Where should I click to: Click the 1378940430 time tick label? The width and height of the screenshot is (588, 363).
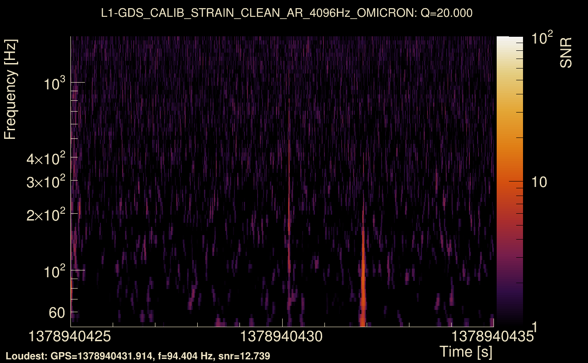coord(282,337)
